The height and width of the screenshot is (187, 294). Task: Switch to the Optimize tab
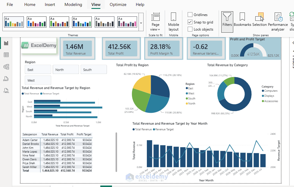pos(118,4)
